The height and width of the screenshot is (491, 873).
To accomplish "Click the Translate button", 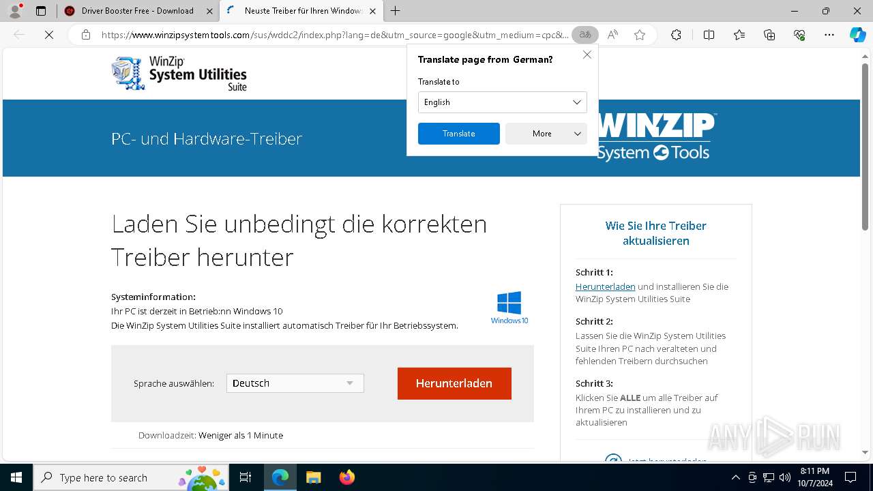I will [459, 134].
